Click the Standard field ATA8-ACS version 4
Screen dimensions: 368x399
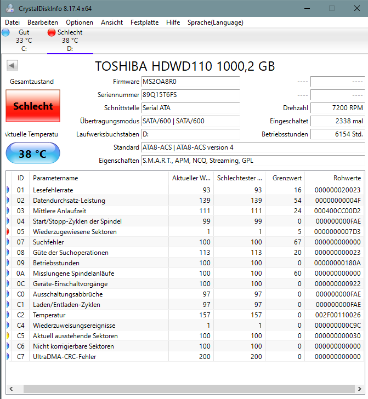253,147
